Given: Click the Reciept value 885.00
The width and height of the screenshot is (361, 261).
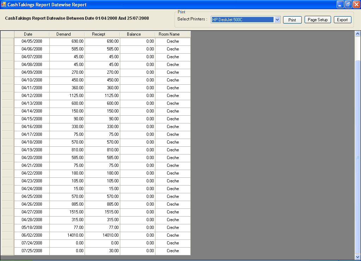Looking at the screenshot, I should click(102, 204).
